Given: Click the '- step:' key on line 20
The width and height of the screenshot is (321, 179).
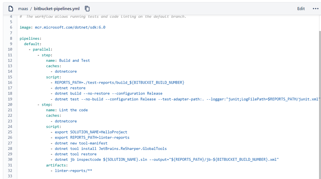Looking at the screenshot, I should coord(45,105).
